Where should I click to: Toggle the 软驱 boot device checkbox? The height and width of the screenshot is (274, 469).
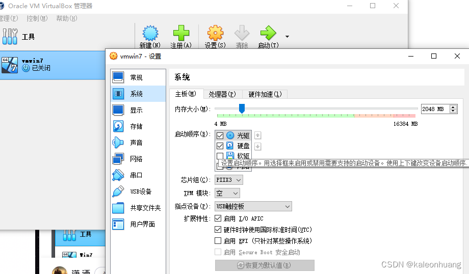tap(220, 156)
